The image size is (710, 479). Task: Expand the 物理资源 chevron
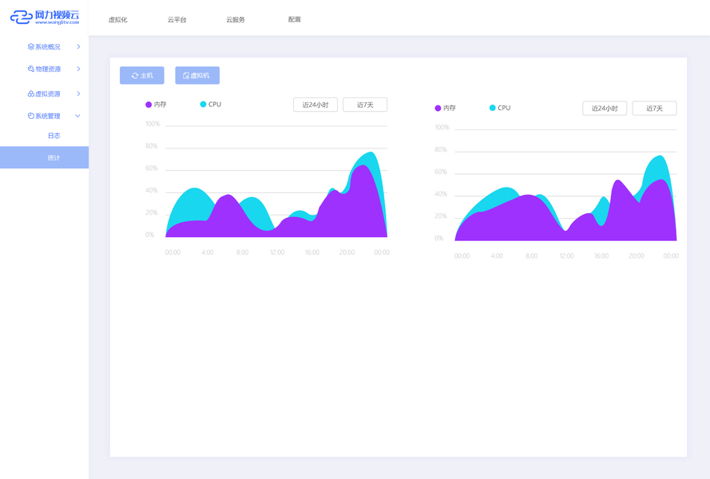[78, 69]
